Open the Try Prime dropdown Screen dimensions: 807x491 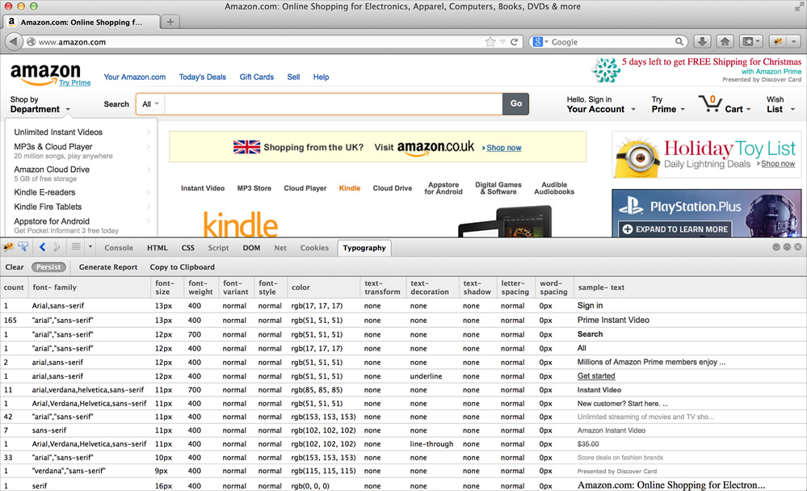tap(668, 104)
